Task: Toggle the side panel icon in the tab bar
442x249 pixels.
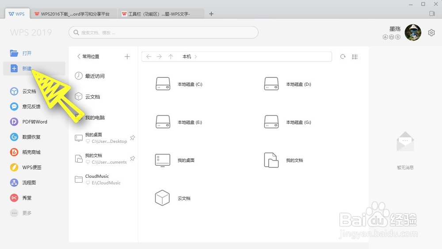Action: click(x=432, y=14)
